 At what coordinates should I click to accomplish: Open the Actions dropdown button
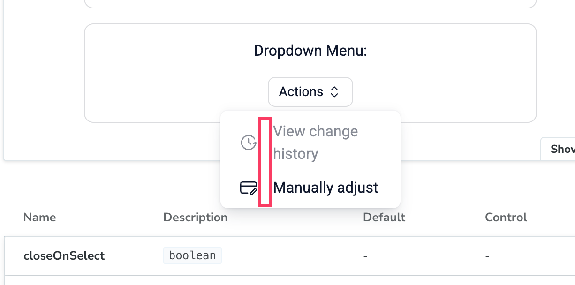coord(310,92)
